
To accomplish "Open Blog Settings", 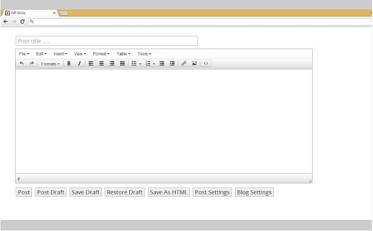I will coord(254,192).
